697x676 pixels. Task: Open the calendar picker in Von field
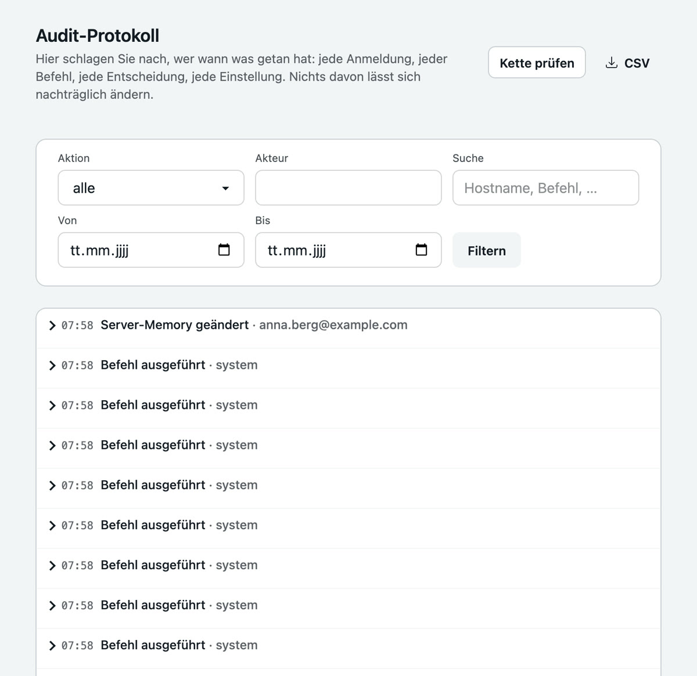point(224,250)
